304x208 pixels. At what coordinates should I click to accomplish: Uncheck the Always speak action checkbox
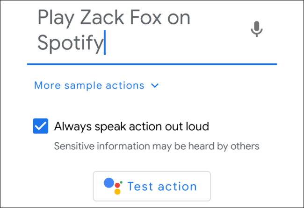41,126
